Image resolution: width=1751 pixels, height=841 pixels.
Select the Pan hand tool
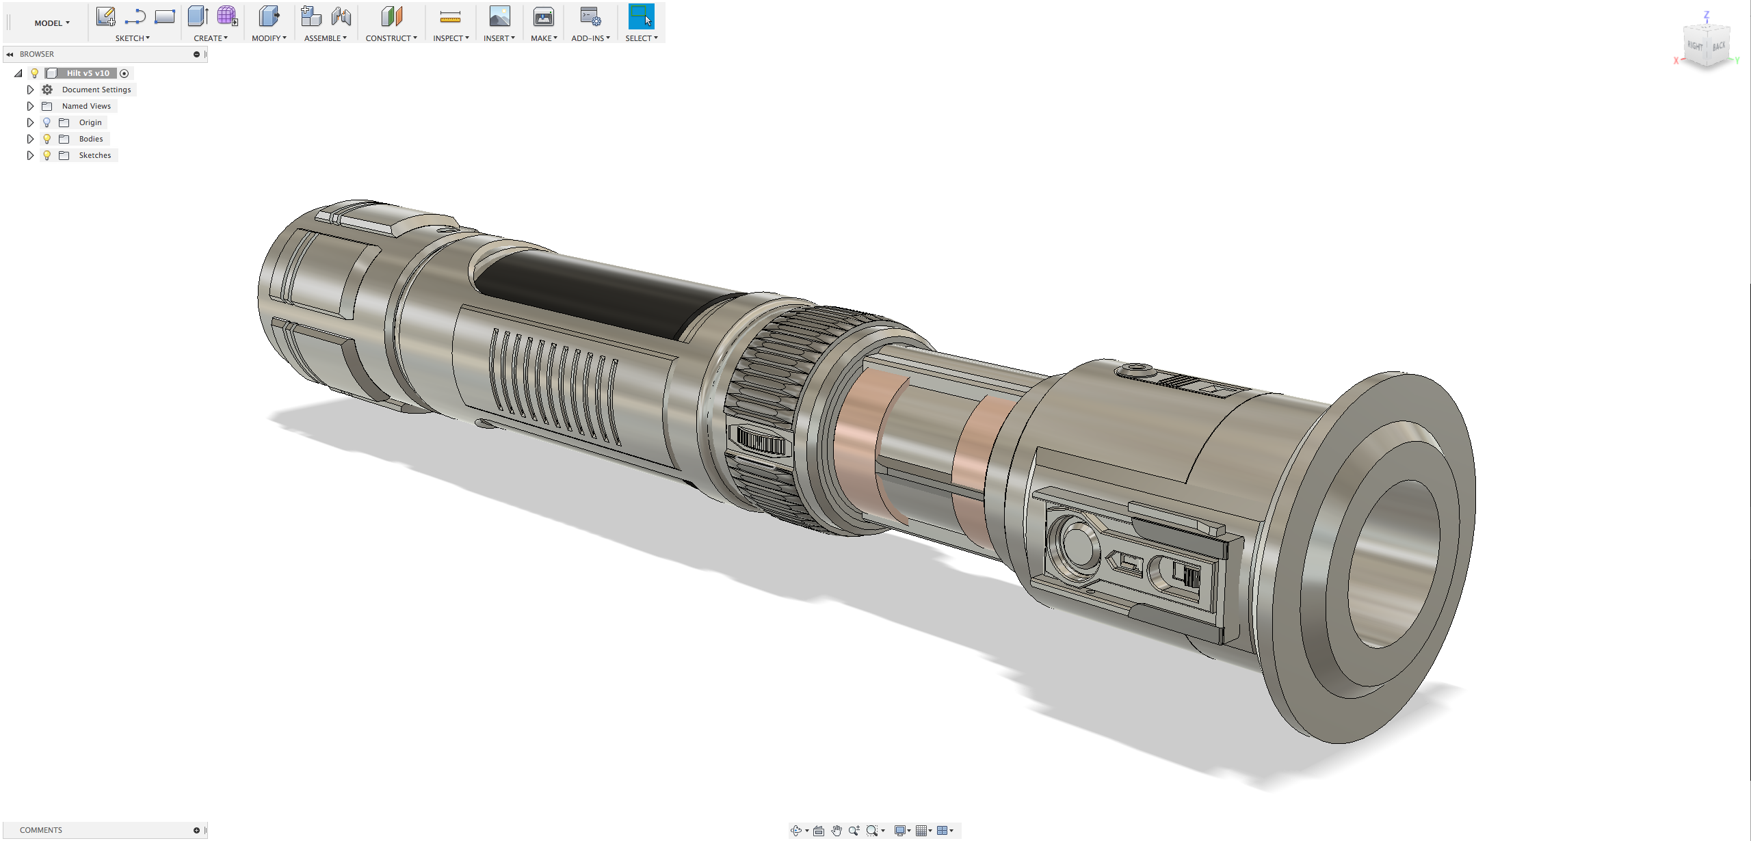pyautogui.click(x=836, y=831)
